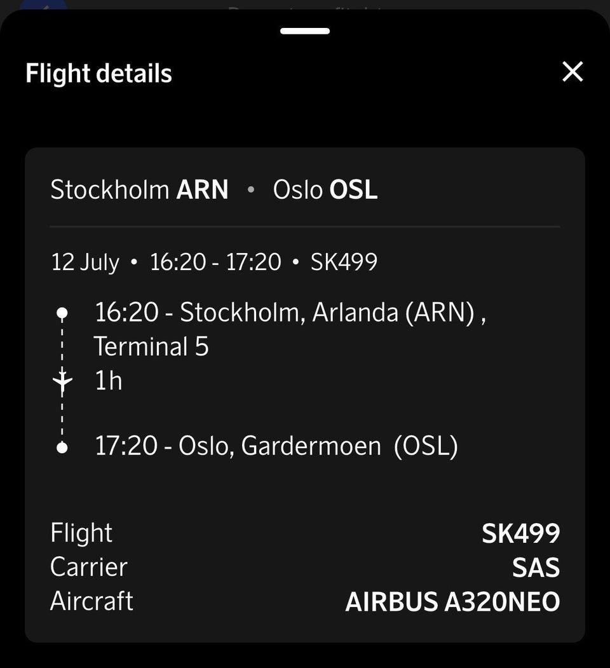The width and height of the screenshot is (610, 668).
Task: Select the 12 July date text
Action: (85, 262)
